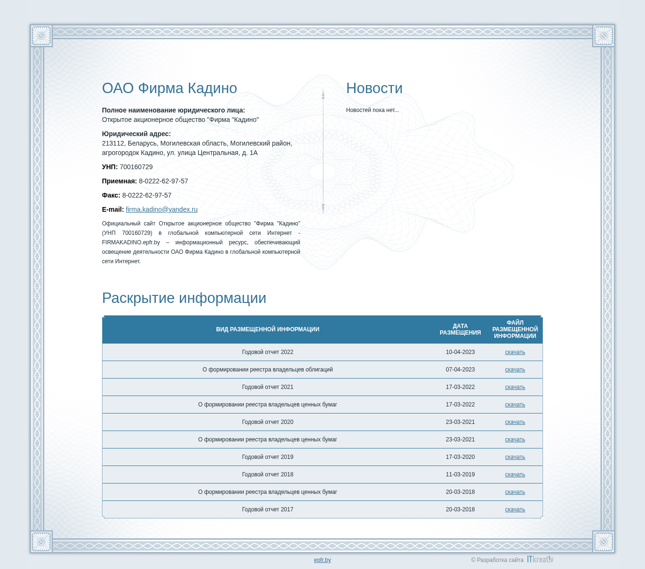Click the date 11-03-2019
The width and height of the screenshot is (645, 569).
click(460, 474)
